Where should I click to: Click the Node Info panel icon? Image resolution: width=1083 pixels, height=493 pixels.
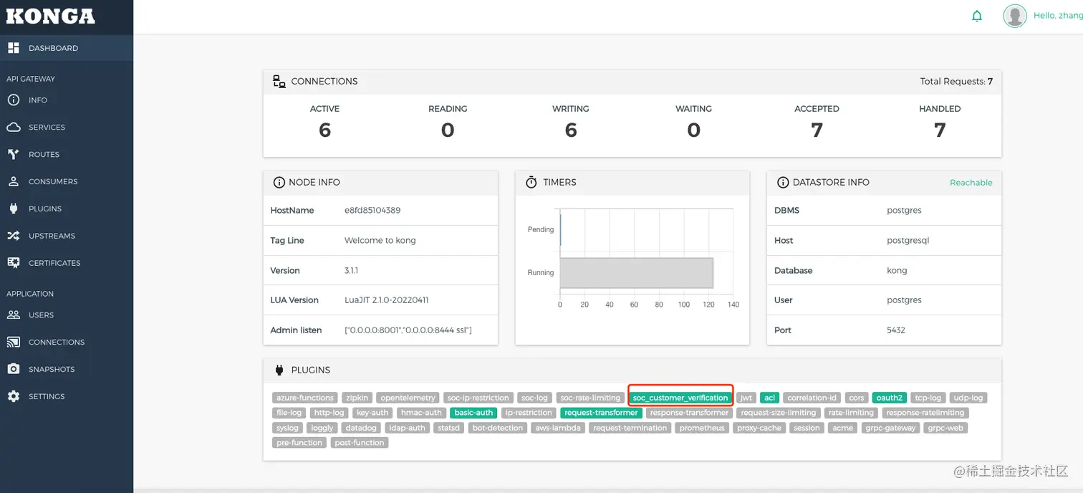coord(279,183)
